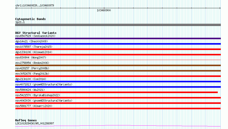The width and height of the screenshot is (228, 129).
Task: Open variant nsv1078597 (Thareja2015) label
Action: pyautogui.click(x=34, y=47)
